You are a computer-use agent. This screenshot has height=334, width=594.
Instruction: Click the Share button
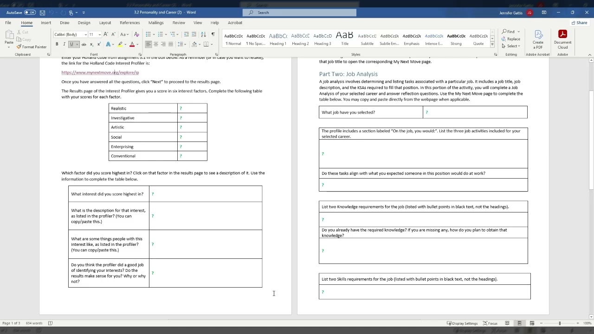pos(579,23)
